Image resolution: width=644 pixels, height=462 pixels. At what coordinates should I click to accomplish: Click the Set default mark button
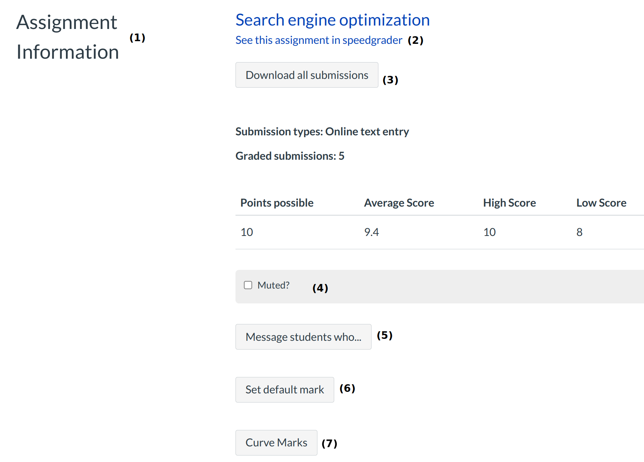tap(285, 390)
